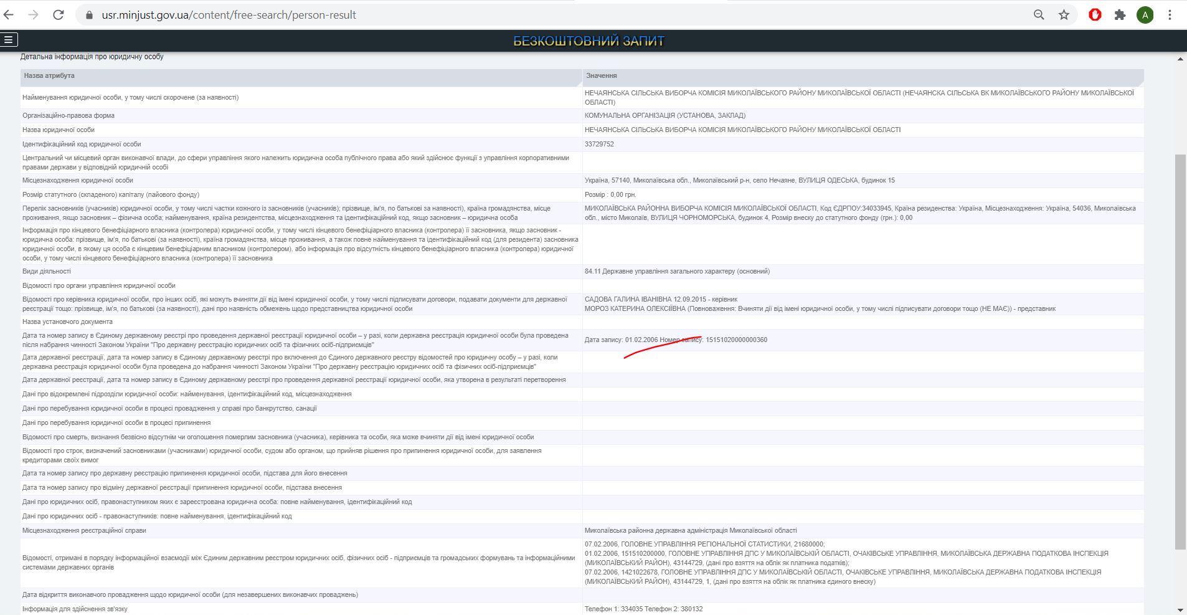Viewport: 1187px width, 615px height.
Task: Go back to previous page in browser
Action: pyautogui.click(x=8, y=15)
